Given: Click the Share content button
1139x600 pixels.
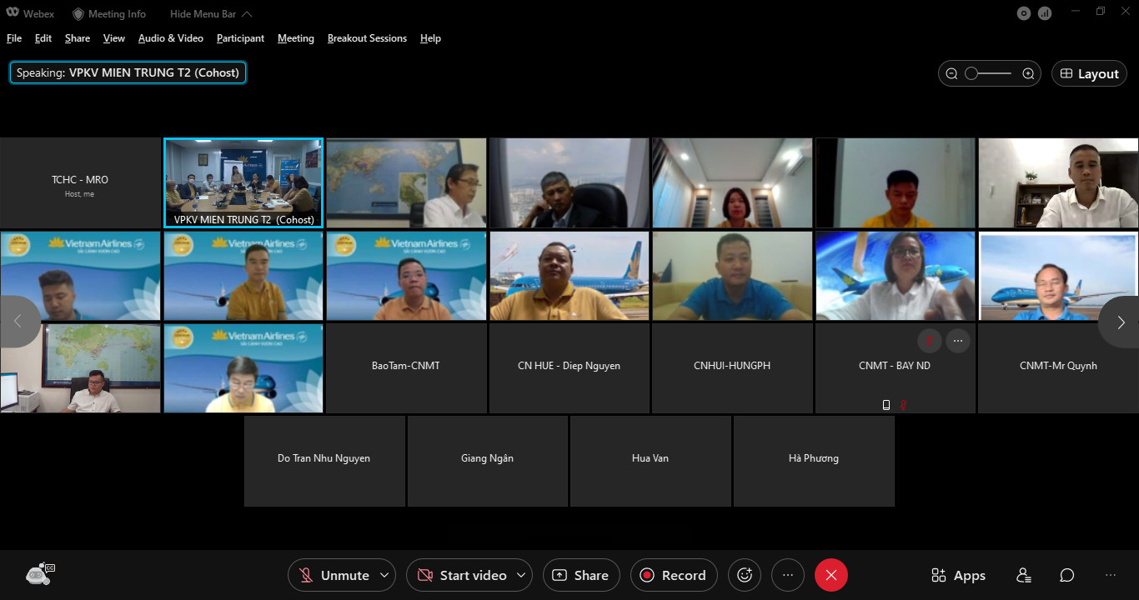Looking at the screenshot, I should click(581, 575).
